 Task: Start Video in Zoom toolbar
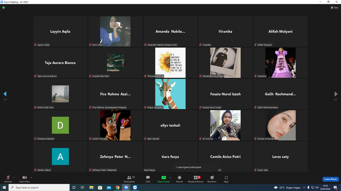click(x=25, y=179)
